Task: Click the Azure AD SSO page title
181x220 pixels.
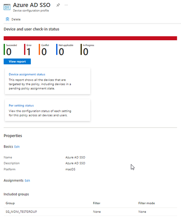Action: (32, 5)
